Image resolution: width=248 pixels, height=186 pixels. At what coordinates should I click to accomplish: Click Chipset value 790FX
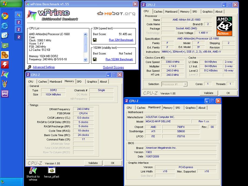click(x=181, y=127)
